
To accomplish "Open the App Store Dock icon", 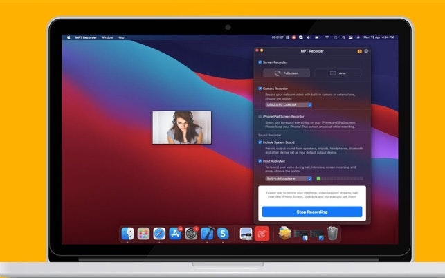I will pyautogui.click(x=175, y=234).
